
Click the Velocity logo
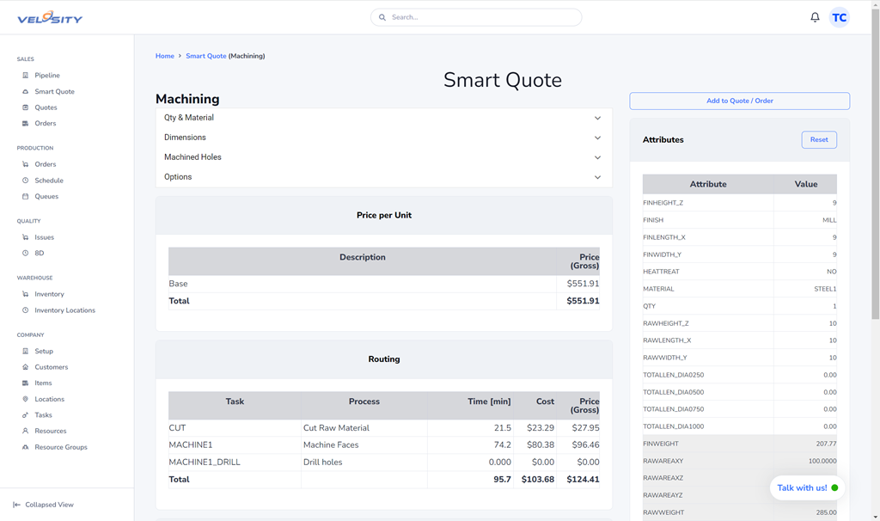click(x=50, y=18)
